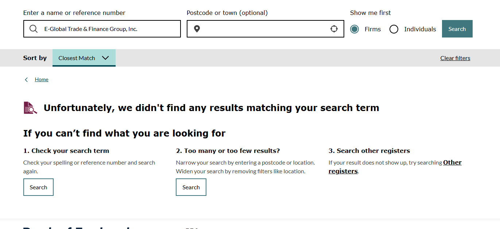This screenshot has width=500, height=229.
Task: Click the teal Search button
Action: 457,29
